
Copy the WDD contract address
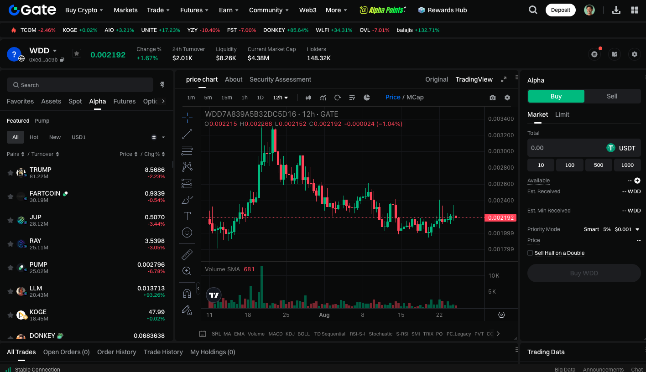(62, 60)
